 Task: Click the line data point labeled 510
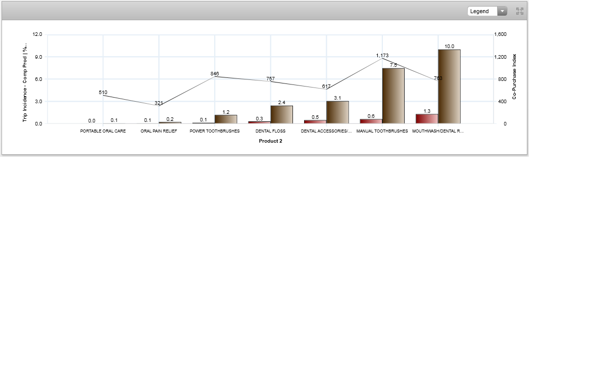point(103,95)
